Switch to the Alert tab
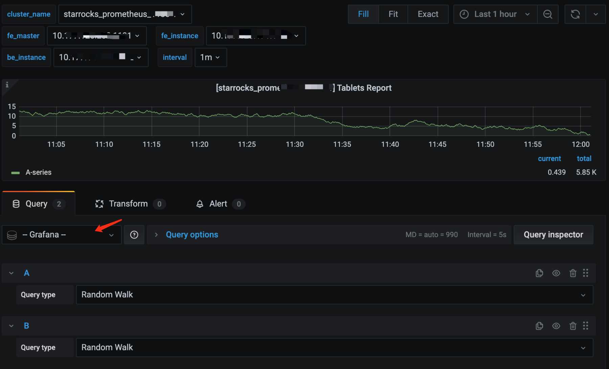 (218, 204)
